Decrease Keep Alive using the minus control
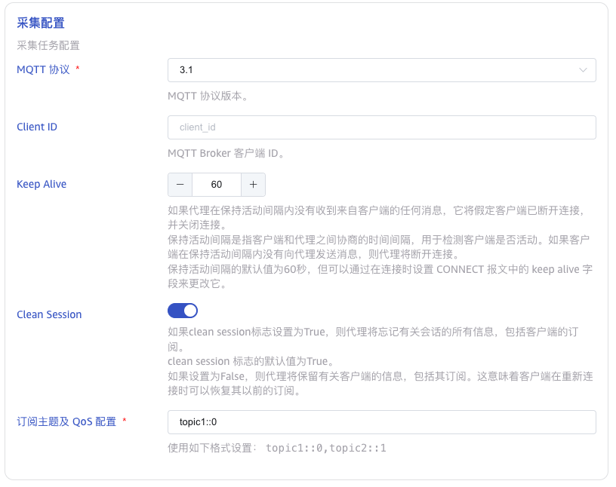 tap(181, 184)
